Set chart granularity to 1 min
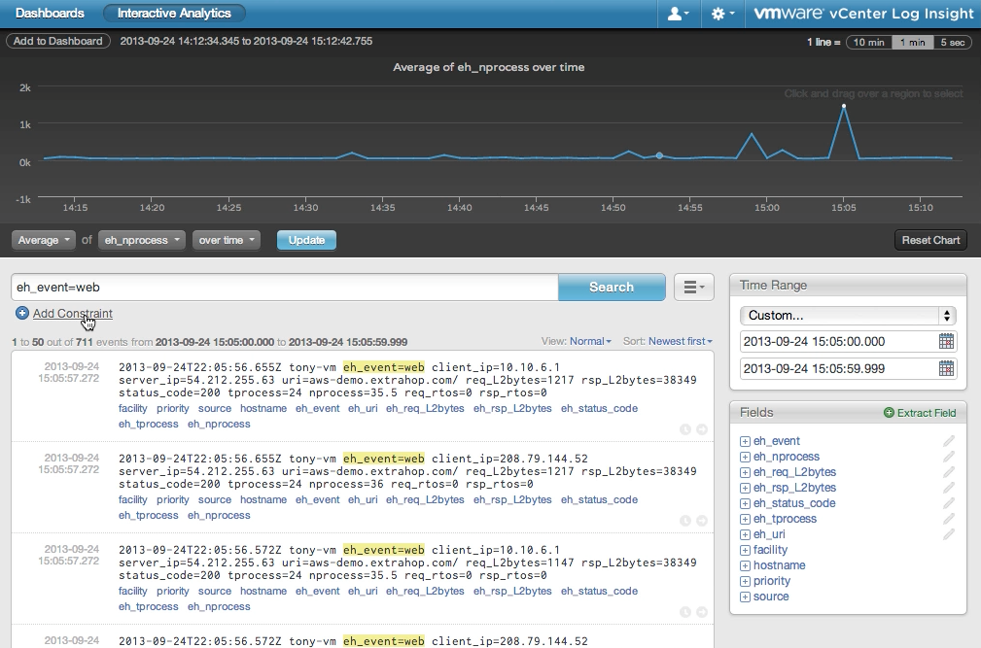Screen dimensions: 981x648 click(x=912, y=42)
